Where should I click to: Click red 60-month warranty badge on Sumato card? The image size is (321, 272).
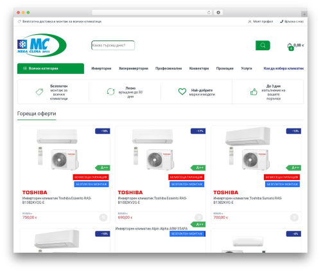[x=282, y=177]
